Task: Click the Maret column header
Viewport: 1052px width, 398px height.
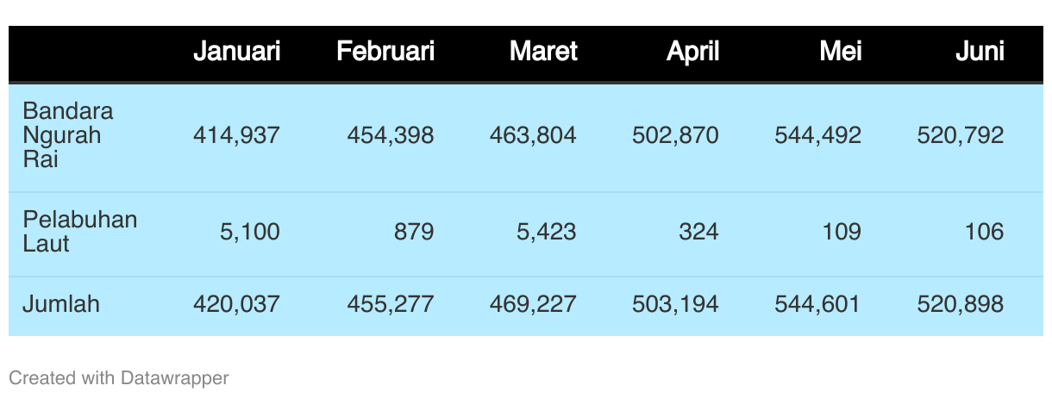Action: (543, 52)
